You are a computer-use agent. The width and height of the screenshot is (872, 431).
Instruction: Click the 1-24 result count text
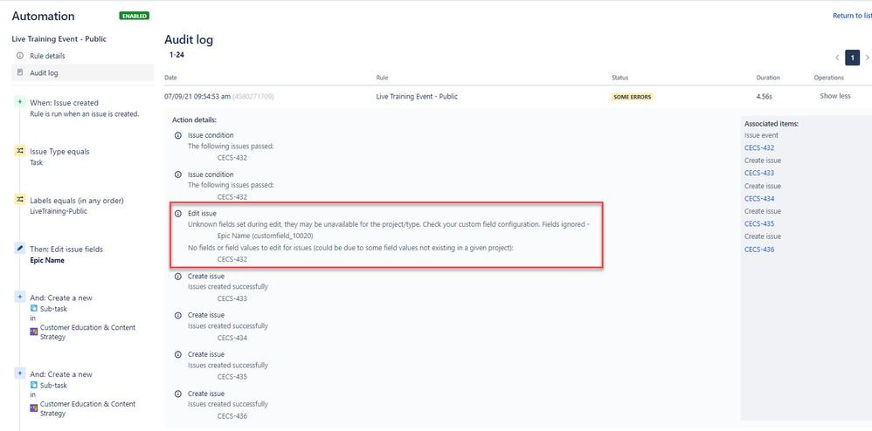[x=176, y=54]
